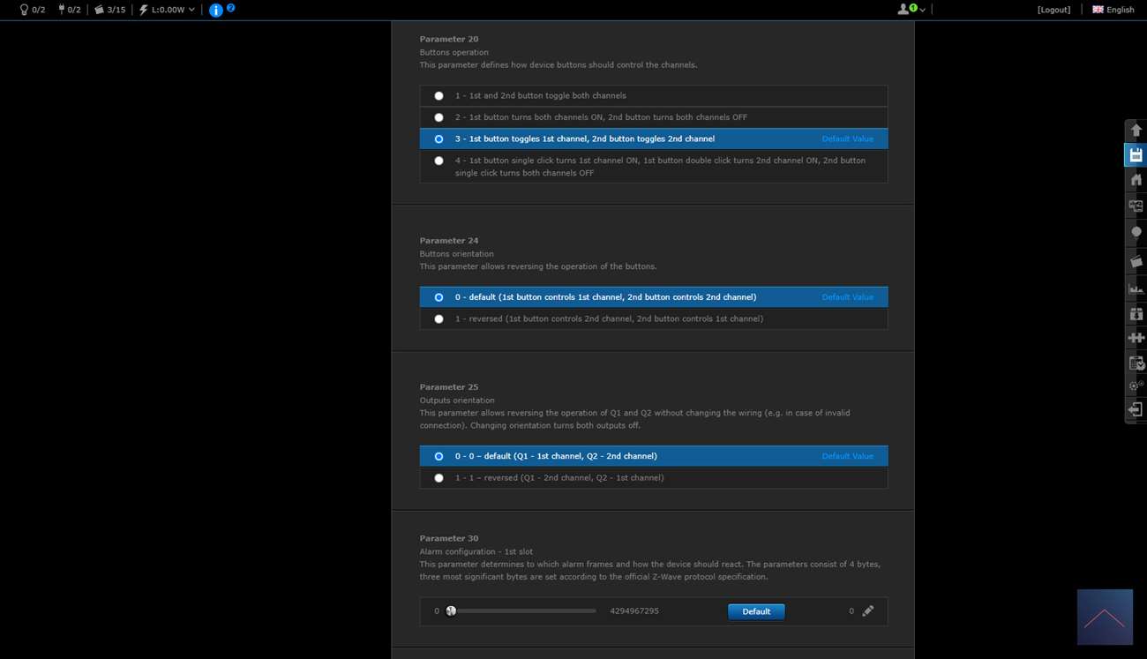Select option 3 - buttons toggle separate channels

(x=654, y=139)
